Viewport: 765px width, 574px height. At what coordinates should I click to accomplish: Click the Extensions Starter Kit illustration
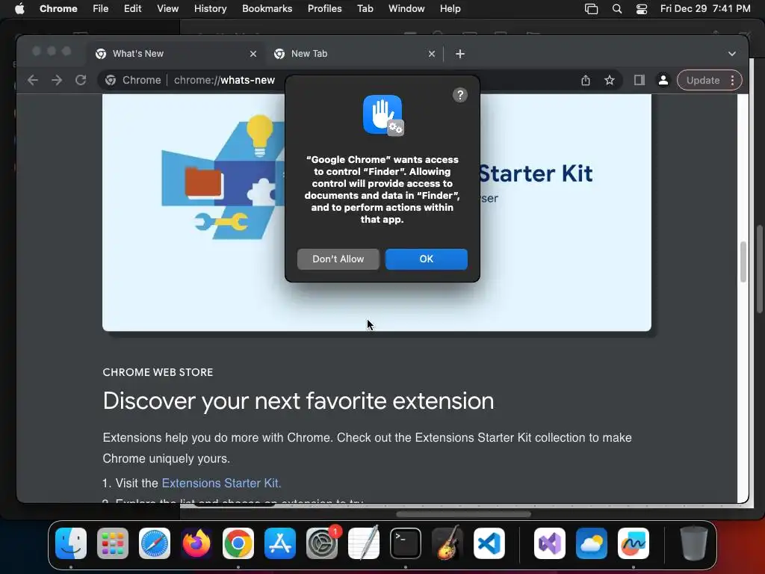point(223,176)
